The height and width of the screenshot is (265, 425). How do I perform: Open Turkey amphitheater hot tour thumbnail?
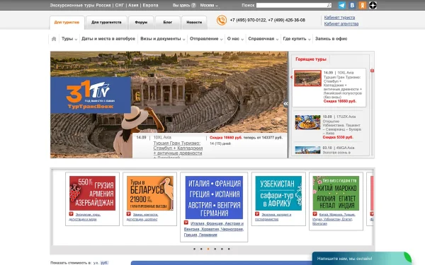click(307, 78)
